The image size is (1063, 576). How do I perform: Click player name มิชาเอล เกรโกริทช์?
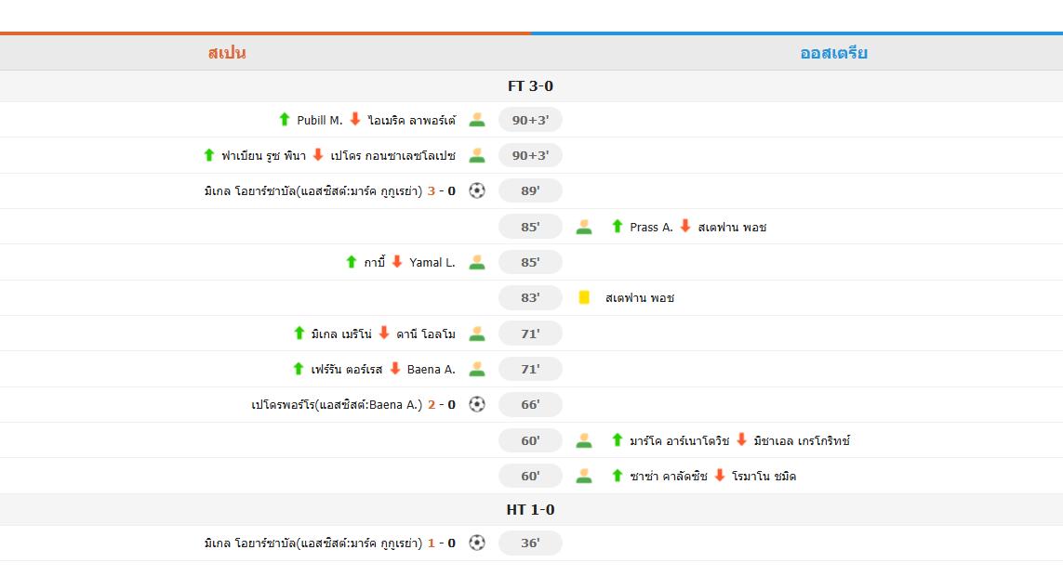(x=802, y=441)
